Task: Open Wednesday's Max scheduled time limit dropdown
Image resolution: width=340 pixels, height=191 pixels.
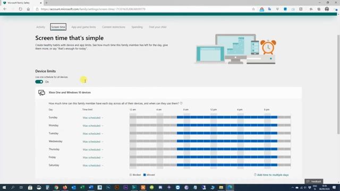Action: point(93,142)
